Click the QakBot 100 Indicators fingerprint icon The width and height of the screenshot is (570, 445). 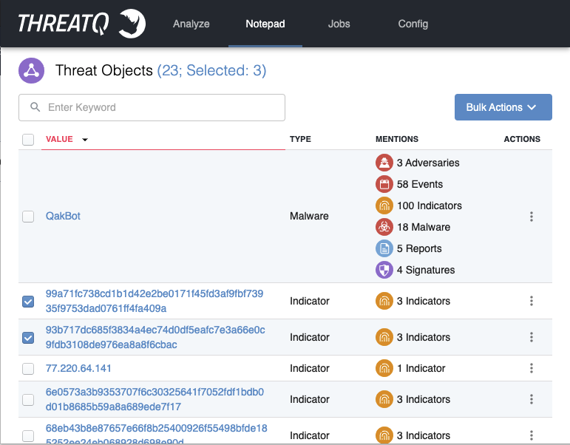click(384, 205)
